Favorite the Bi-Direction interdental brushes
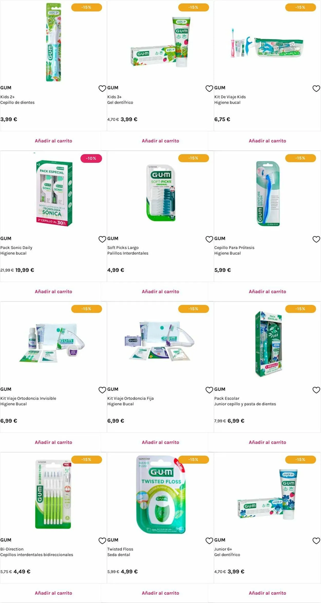The height and width of the screenshot is (603, 321). click(102, 541)
